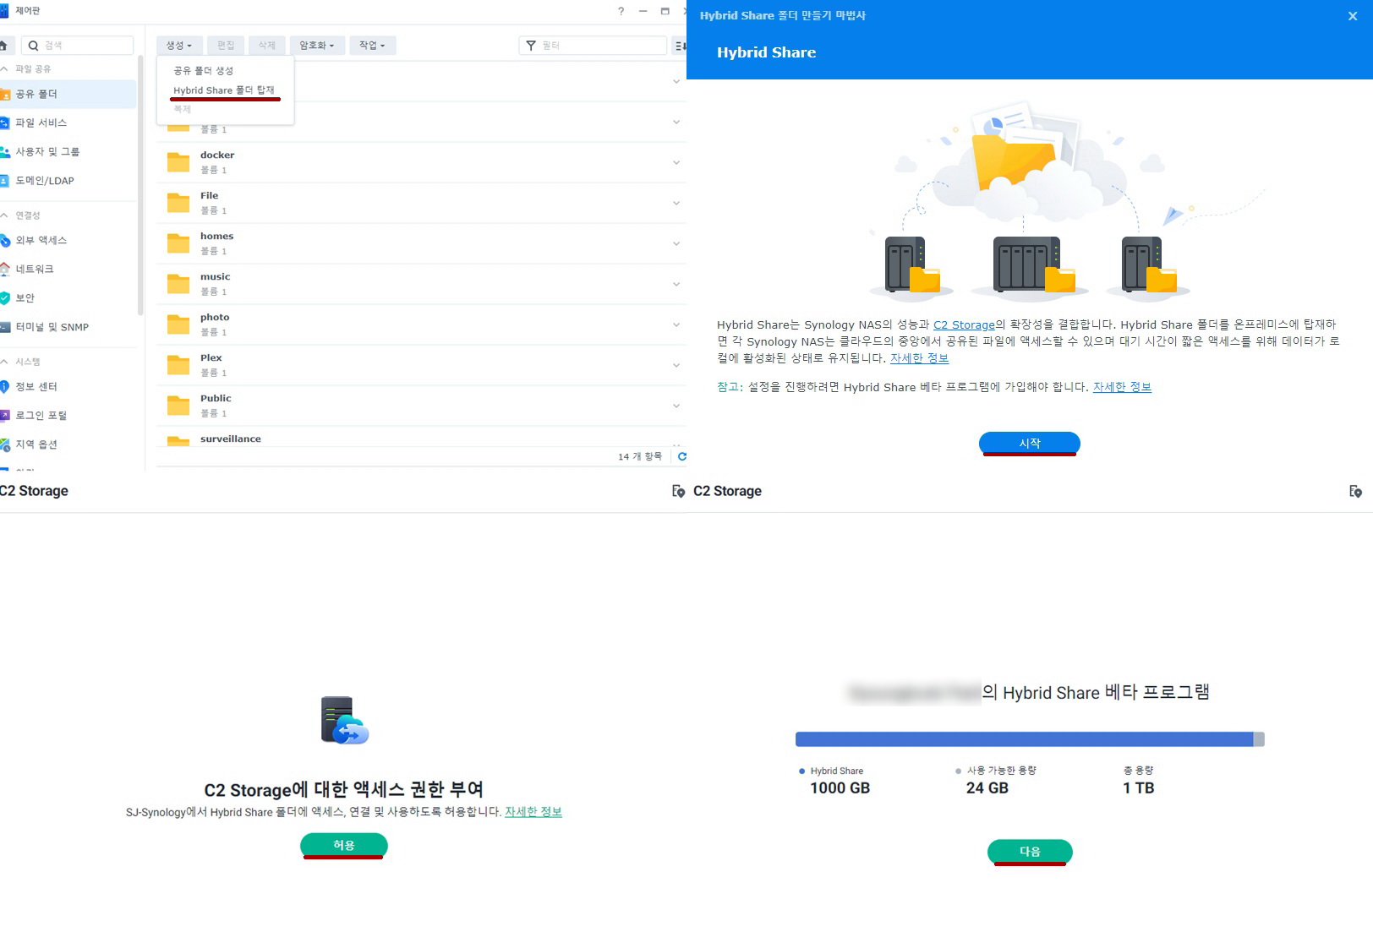Viewport: 1373px width, 943px height.
Task: Expand the File folder row chevron
Action: [x=676, y=203]
